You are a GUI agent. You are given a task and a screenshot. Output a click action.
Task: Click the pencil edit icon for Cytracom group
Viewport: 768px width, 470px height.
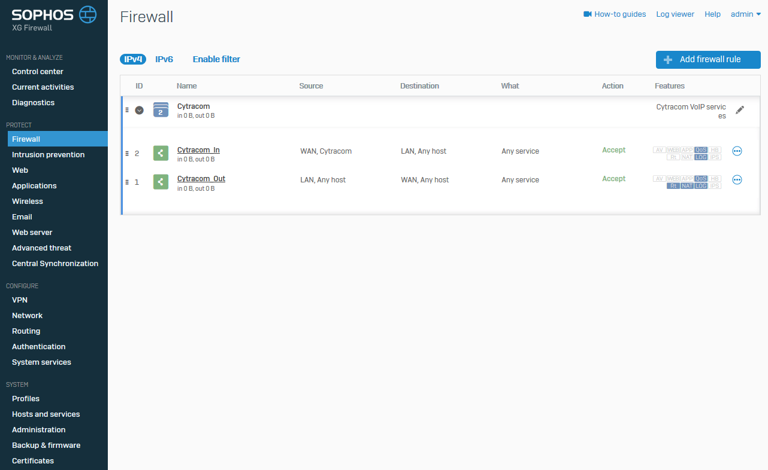tap(740, 110)
